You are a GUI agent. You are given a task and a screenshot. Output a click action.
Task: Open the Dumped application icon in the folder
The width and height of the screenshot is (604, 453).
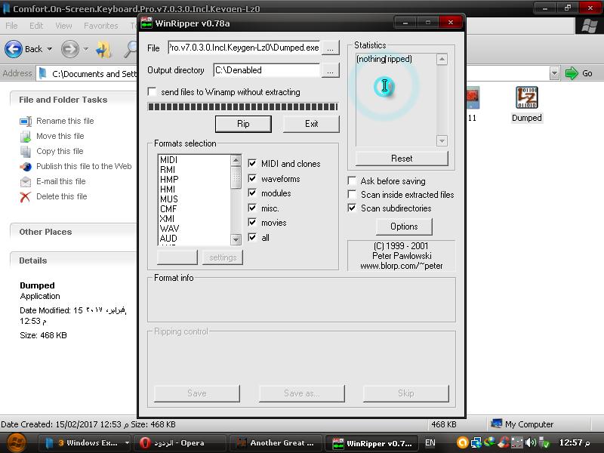(526, 97)
